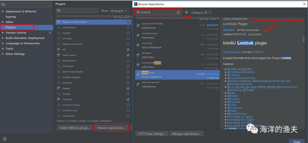The width and height of the screenshot is (308, 143).
Task: Click the help question mark icon
Action: [4, 139]
